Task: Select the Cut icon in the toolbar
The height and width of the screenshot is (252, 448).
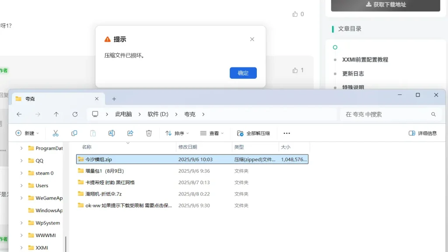Action: click(x=55, y=133)
